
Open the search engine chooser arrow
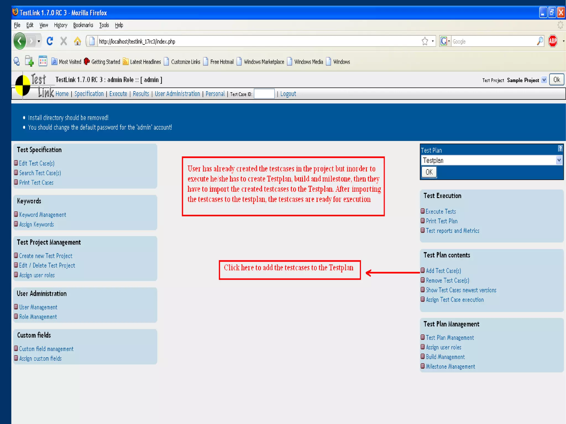pos(449,41)
